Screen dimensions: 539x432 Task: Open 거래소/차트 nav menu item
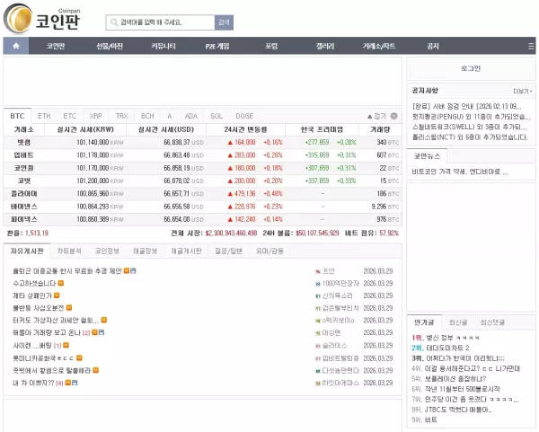tap(379, 46)
